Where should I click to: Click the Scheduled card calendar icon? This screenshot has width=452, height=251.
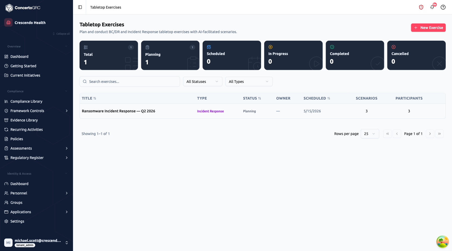(x=209, y=47)
